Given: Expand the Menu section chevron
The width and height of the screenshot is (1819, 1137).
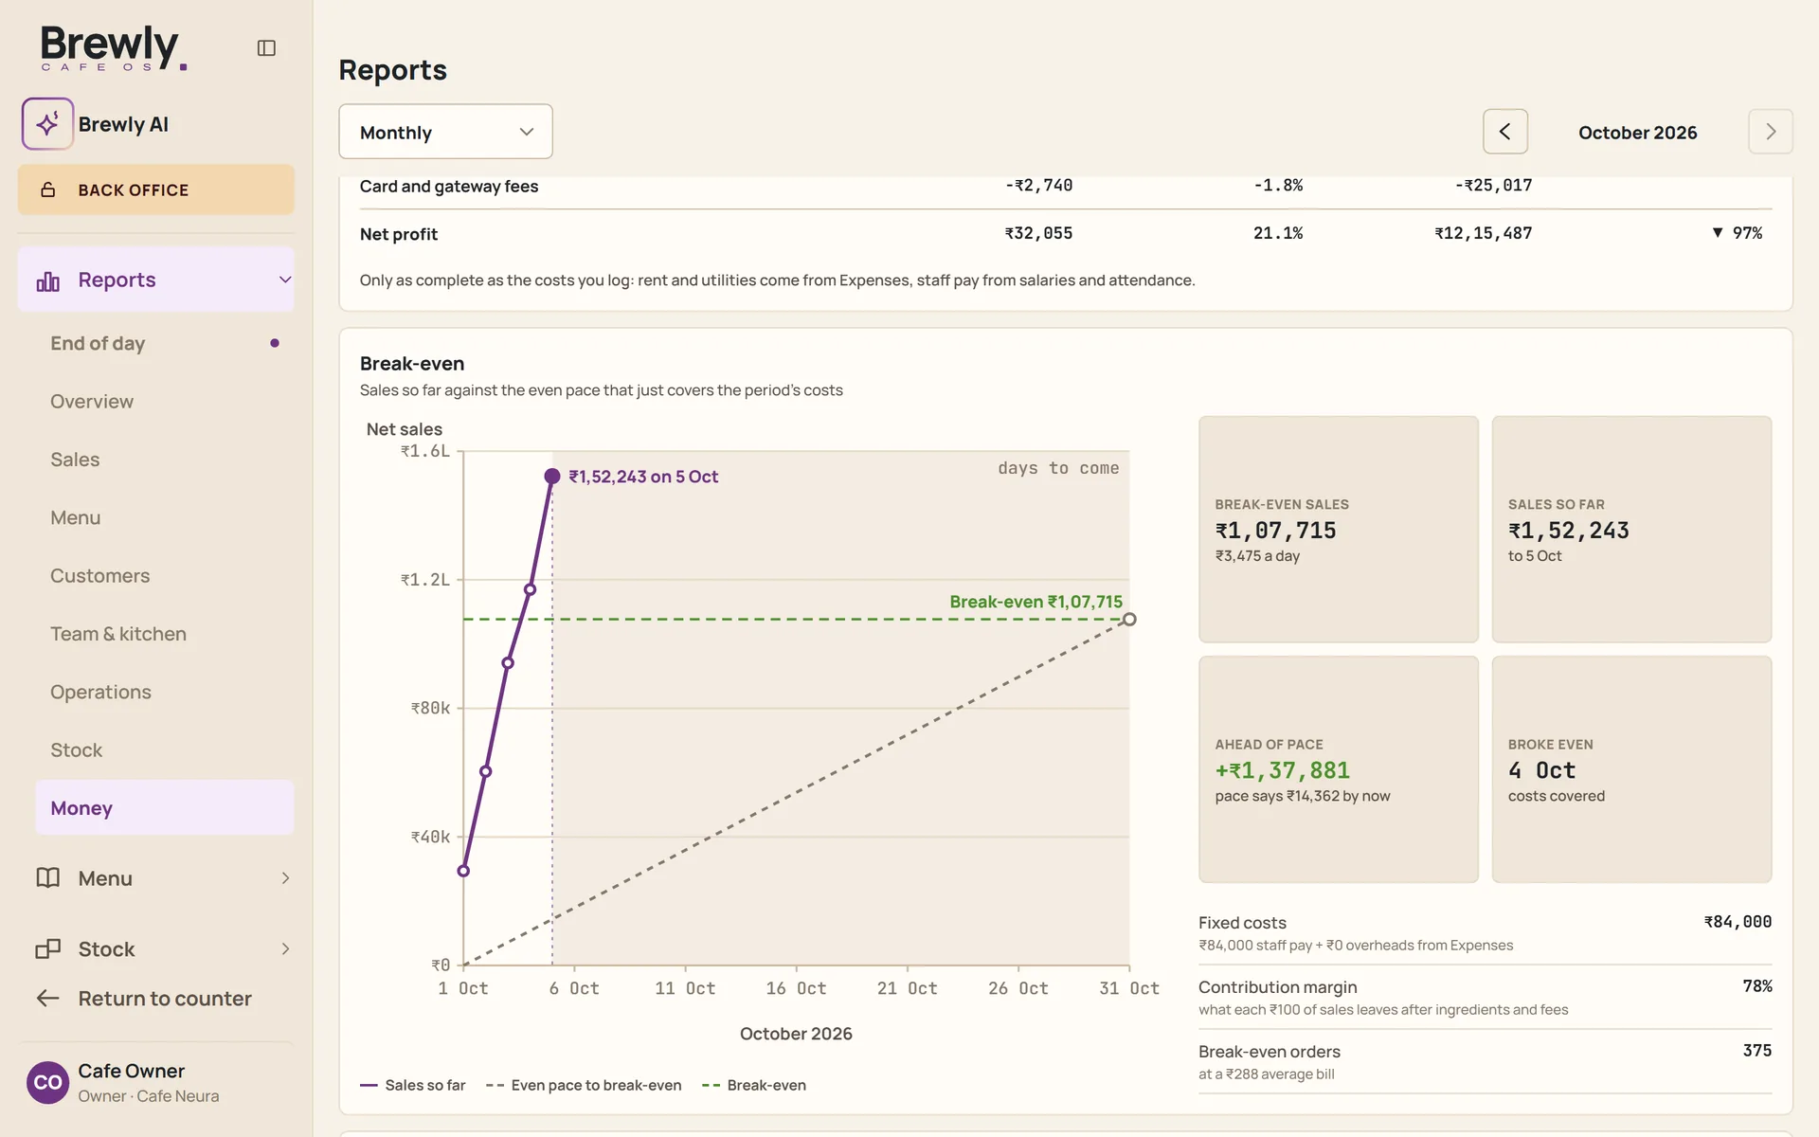Looking at the screenshot, I should (285, 878).
